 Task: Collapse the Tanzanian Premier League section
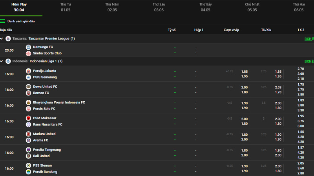pos(2,38)
